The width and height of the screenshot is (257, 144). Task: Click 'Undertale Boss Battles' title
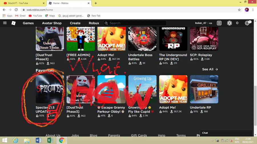pos(140,57)
